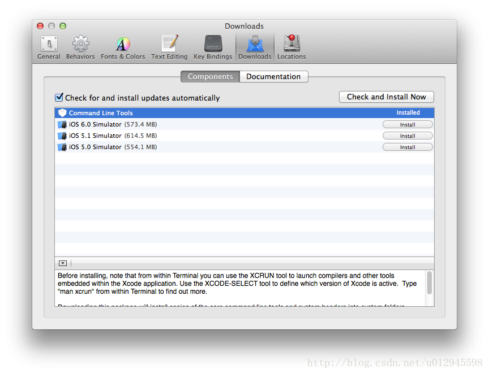This screenshot has width=489, height=374.
Task: Click the description pane scrollbar thumb
Action: pos(430,282)
